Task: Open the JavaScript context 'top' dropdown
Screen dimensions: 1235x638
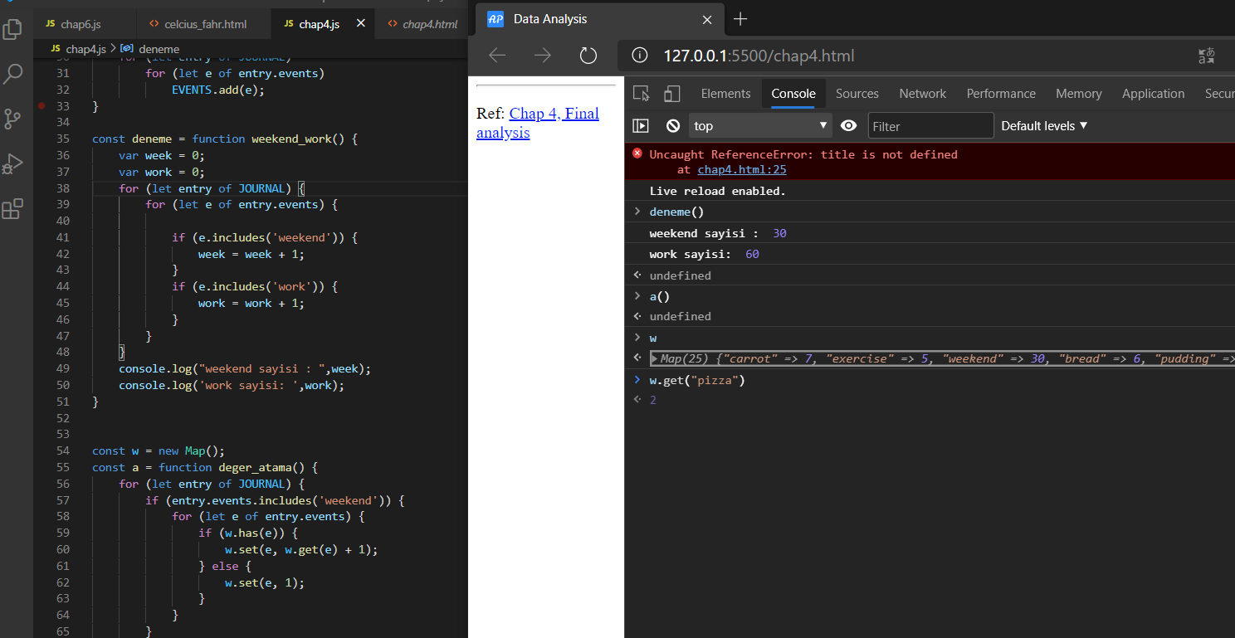Action: click(760, 126)
